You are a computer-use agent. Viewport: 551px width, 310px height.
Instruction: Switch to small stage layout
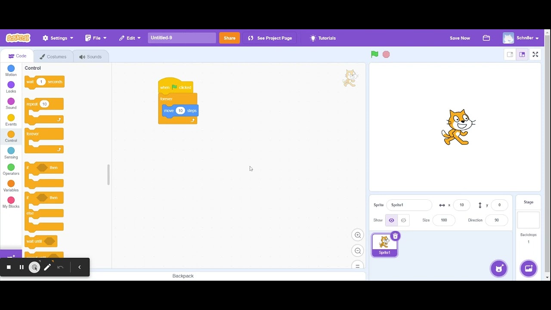tap(510, 55)
